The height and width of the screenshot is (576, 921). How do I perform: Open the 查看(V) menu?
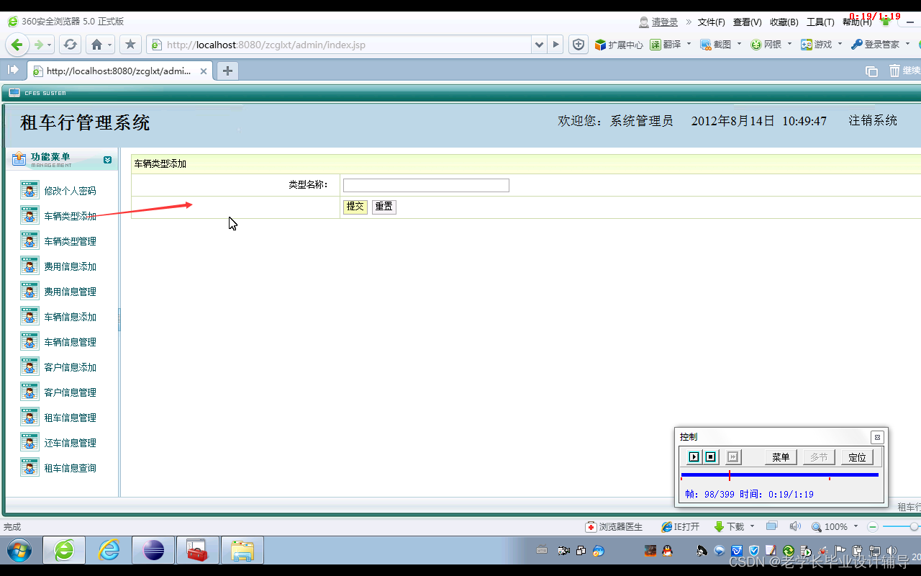pyautogui.click(x=746, y=22)
